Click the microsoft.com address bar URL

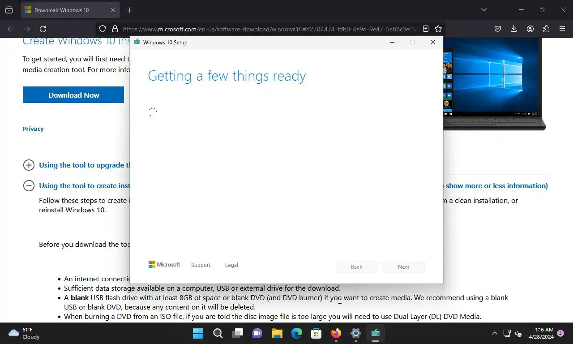click(x=270, y=29)
